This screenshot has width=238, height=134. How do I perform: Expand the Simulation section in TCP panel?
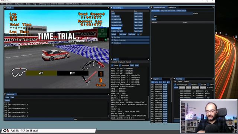(130, 43)
